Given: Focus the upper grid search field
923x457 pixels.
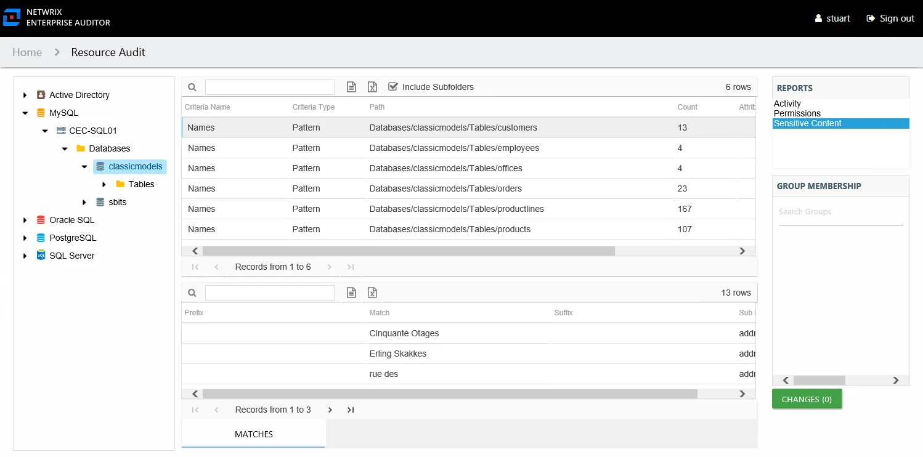Looking at the screenshot, I should click(270, 87).
